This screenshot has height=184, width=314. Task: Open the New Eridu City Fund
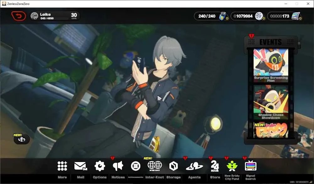click(232, 166)
